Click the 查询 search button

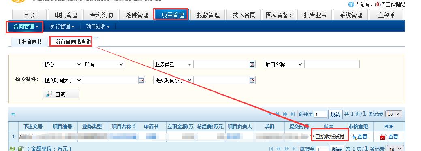(x=61, y=94)
